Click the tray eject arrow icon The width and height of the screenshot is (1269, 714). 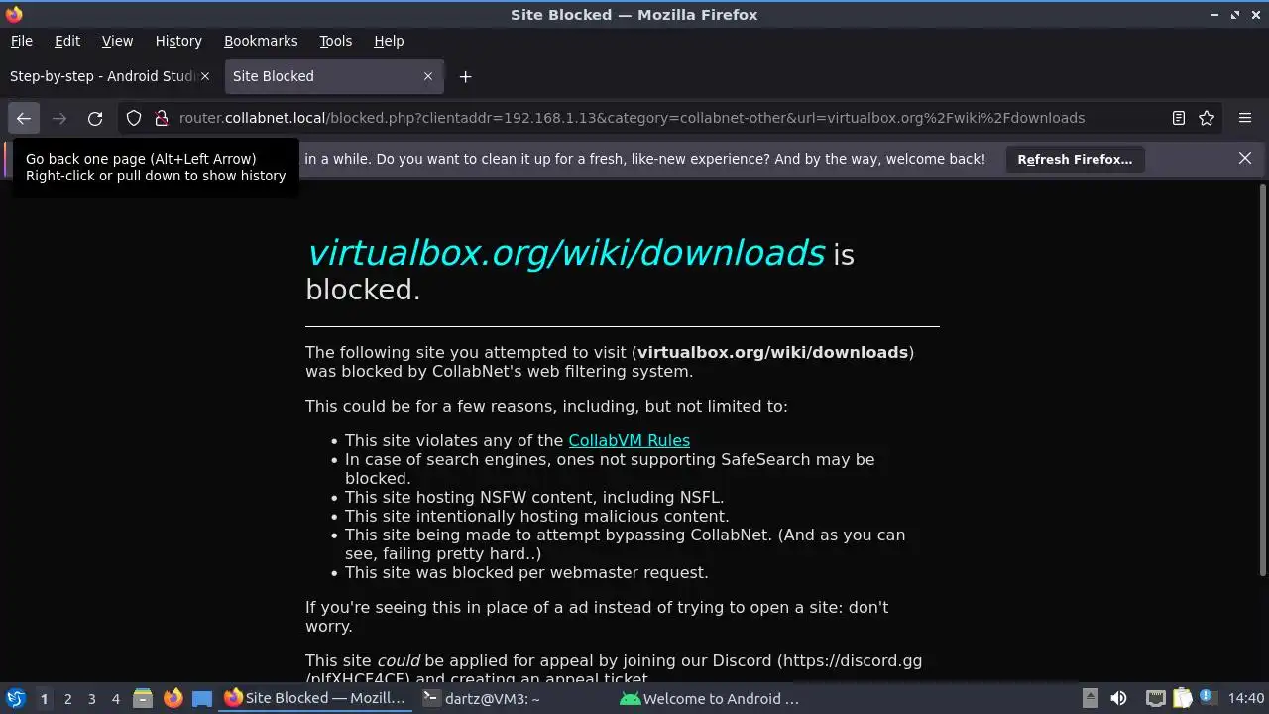coord(1090,698)
